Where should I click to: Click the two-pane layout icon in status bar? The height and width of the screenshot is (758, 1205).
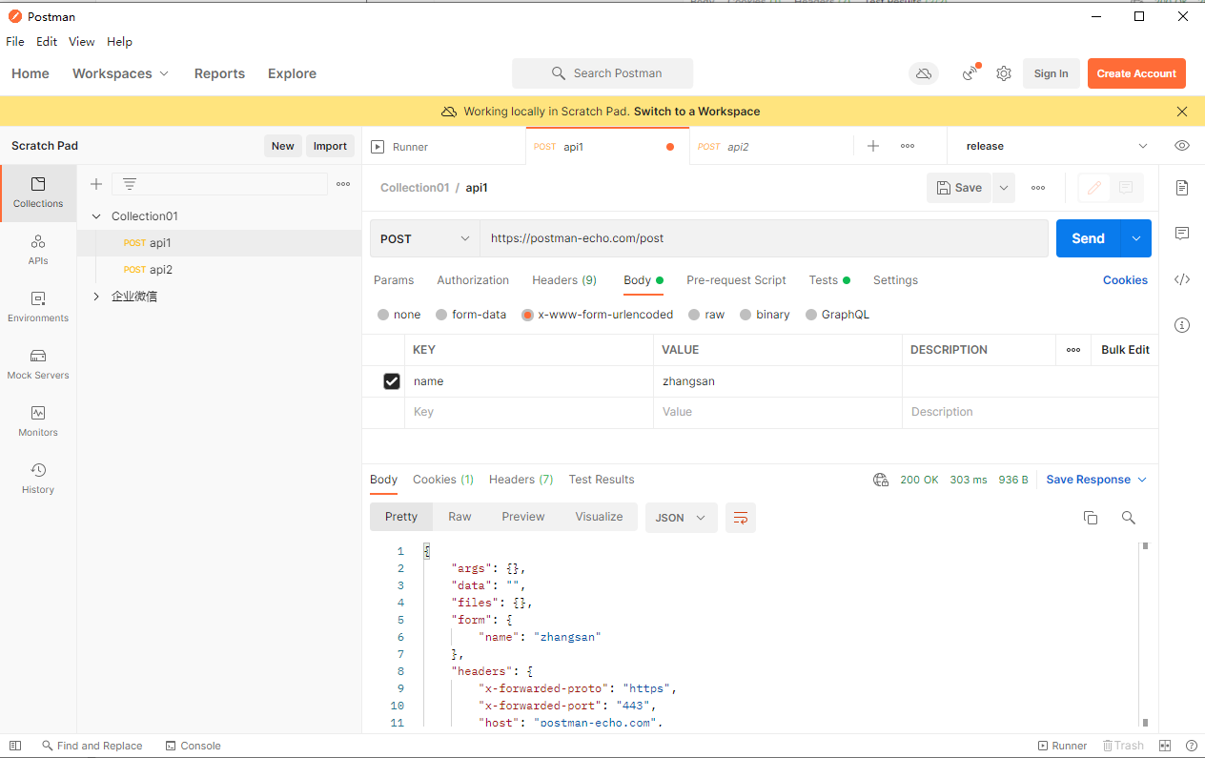(x=1165, y=746)
